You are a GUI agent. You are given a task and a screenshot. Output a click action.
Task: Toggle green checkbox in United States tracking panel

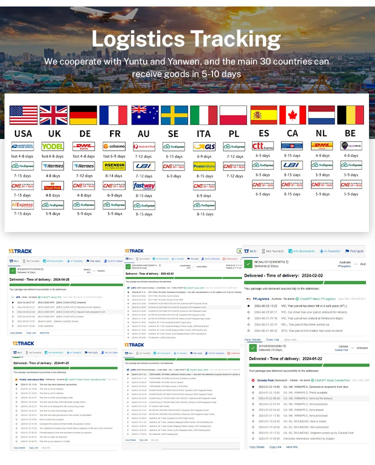128,266
